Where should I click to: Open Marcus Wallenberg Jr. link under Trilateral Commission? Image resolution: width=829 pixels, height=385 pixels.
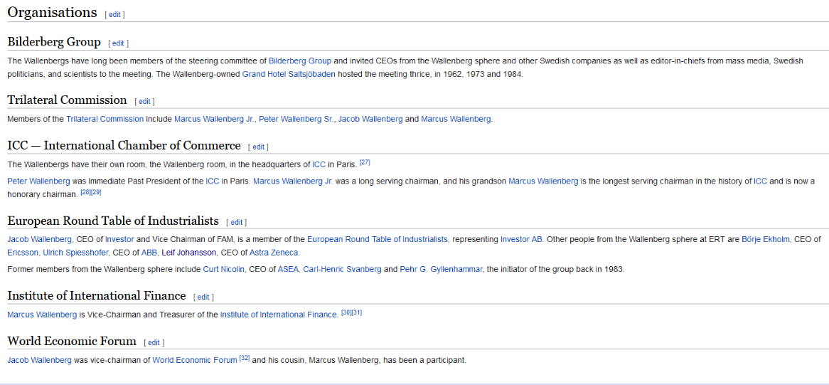tap(215, 119)
